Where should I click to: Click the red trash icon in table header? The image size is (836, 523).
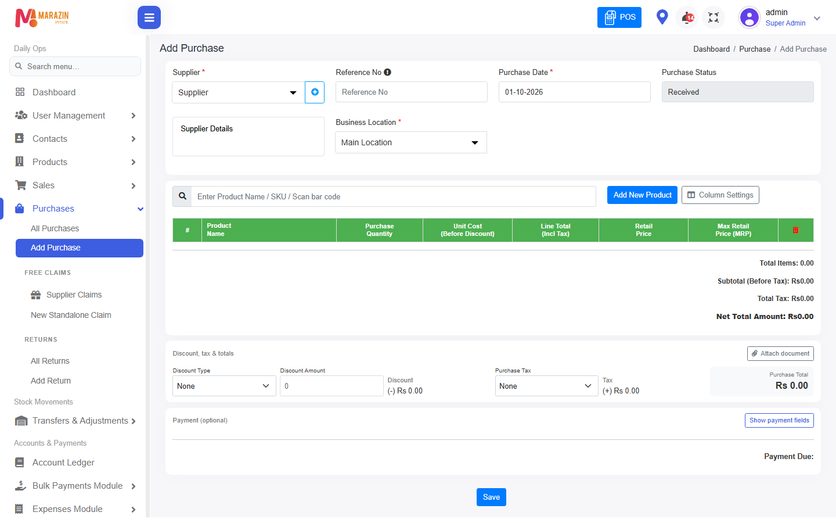[x=796, y=230]
